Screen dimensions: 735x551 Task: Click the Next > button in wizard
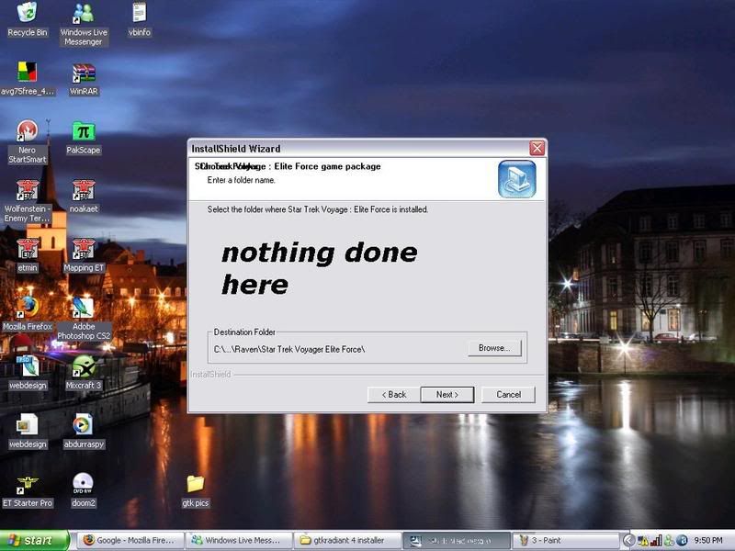[447, 394]
